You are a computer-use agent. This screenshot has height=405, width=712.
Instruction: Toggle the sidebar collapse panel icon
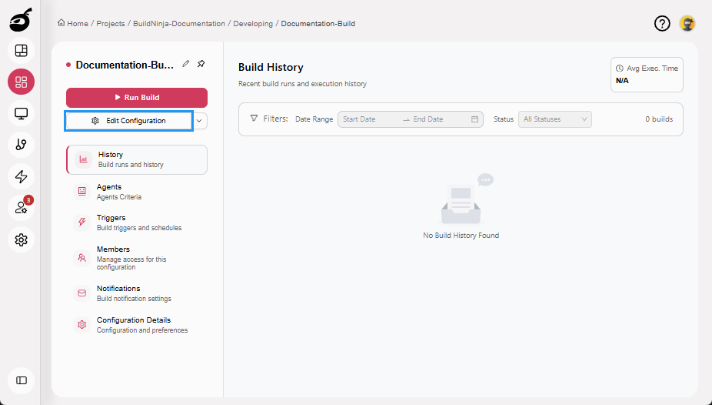point(21,380)
